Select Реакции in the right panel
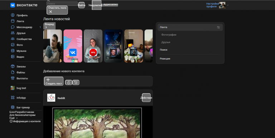The height and width of the screenshot is (138, 275). [165, 59]
